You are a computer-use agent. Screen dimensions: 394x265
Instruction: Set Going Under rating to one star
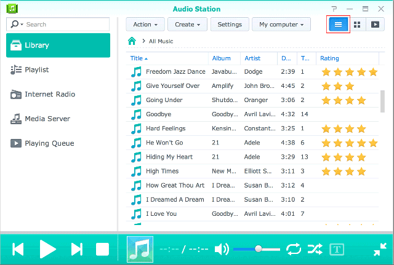(x=326, y=100)
